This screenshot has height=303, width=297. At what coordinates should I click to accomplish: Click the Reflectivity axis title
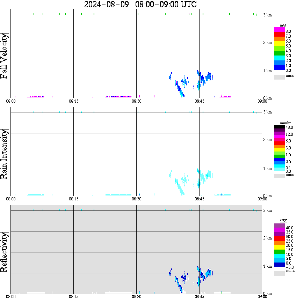point(4,252)
